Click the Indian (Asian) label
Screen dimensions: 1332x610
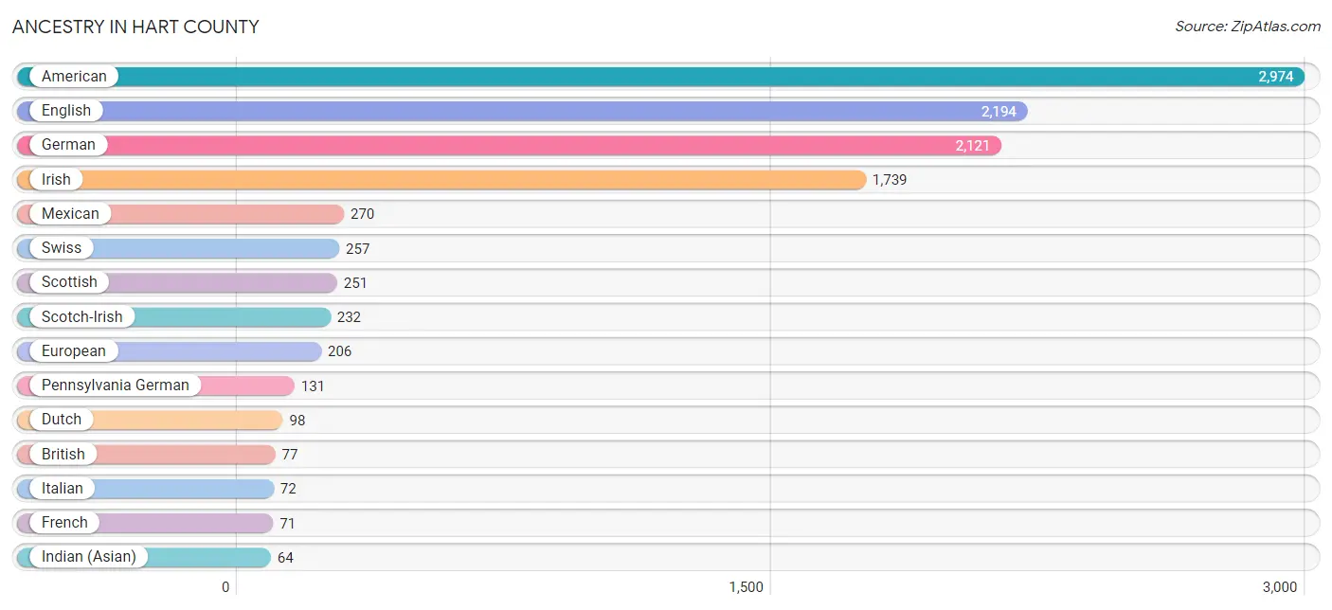coord(89,557)
